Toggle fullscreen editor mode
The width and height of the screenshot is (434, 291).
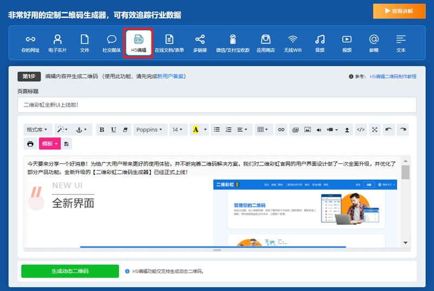click(x=374, y=130)
